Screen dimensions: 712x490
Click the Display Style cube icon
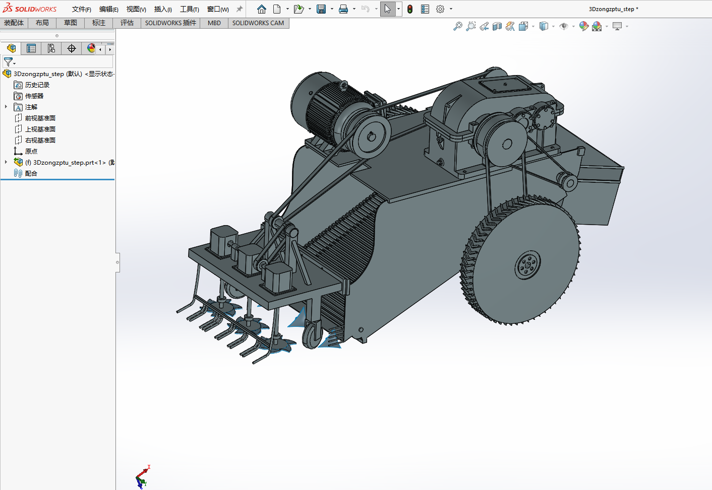tap(544, 26)
